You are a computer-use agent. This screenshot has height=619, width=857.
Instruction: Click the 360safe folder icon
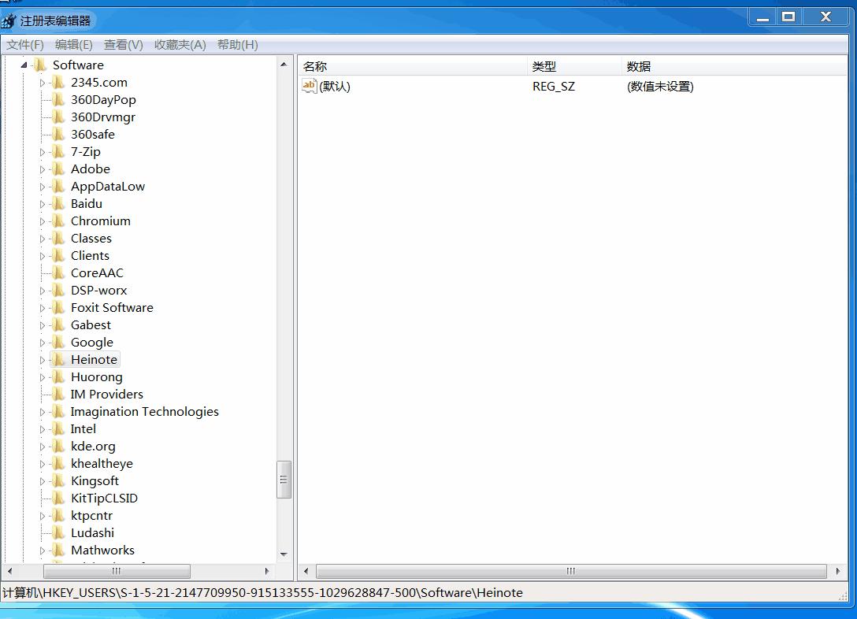[58, 135]
